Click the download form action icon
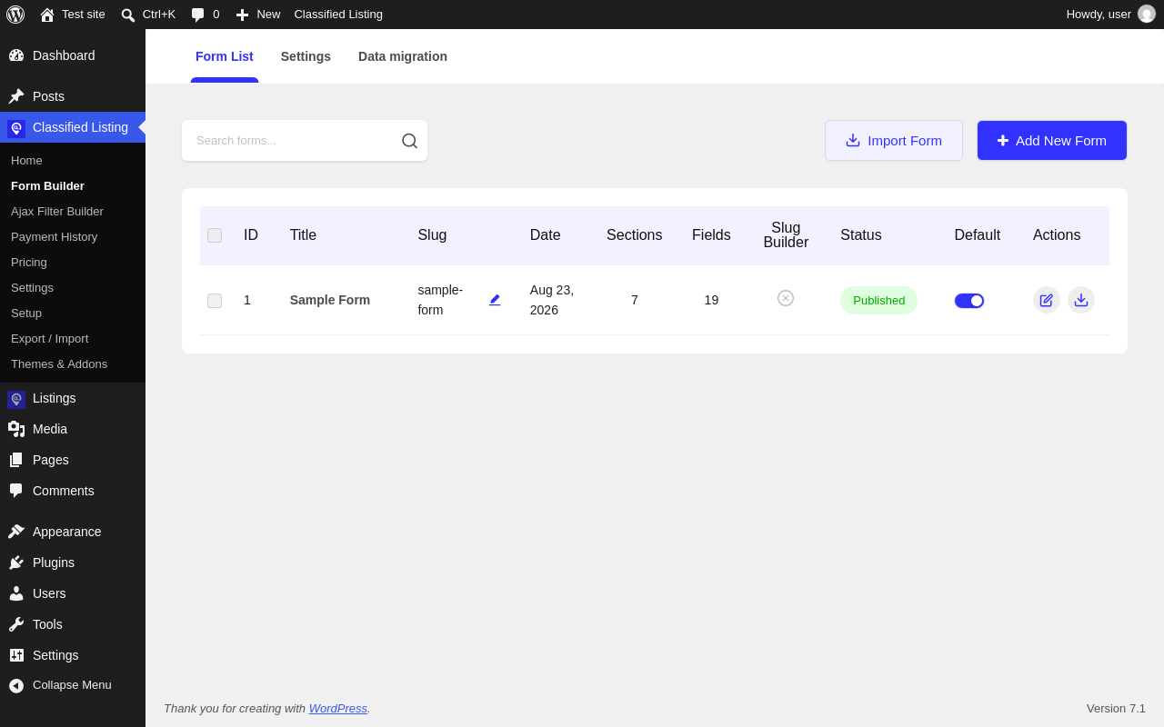This screenshot has height=727, width=1164. 1081,300
